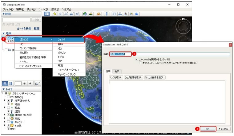
Task: Toggle the プライマリ データベース checkbox
Action: 6,93
